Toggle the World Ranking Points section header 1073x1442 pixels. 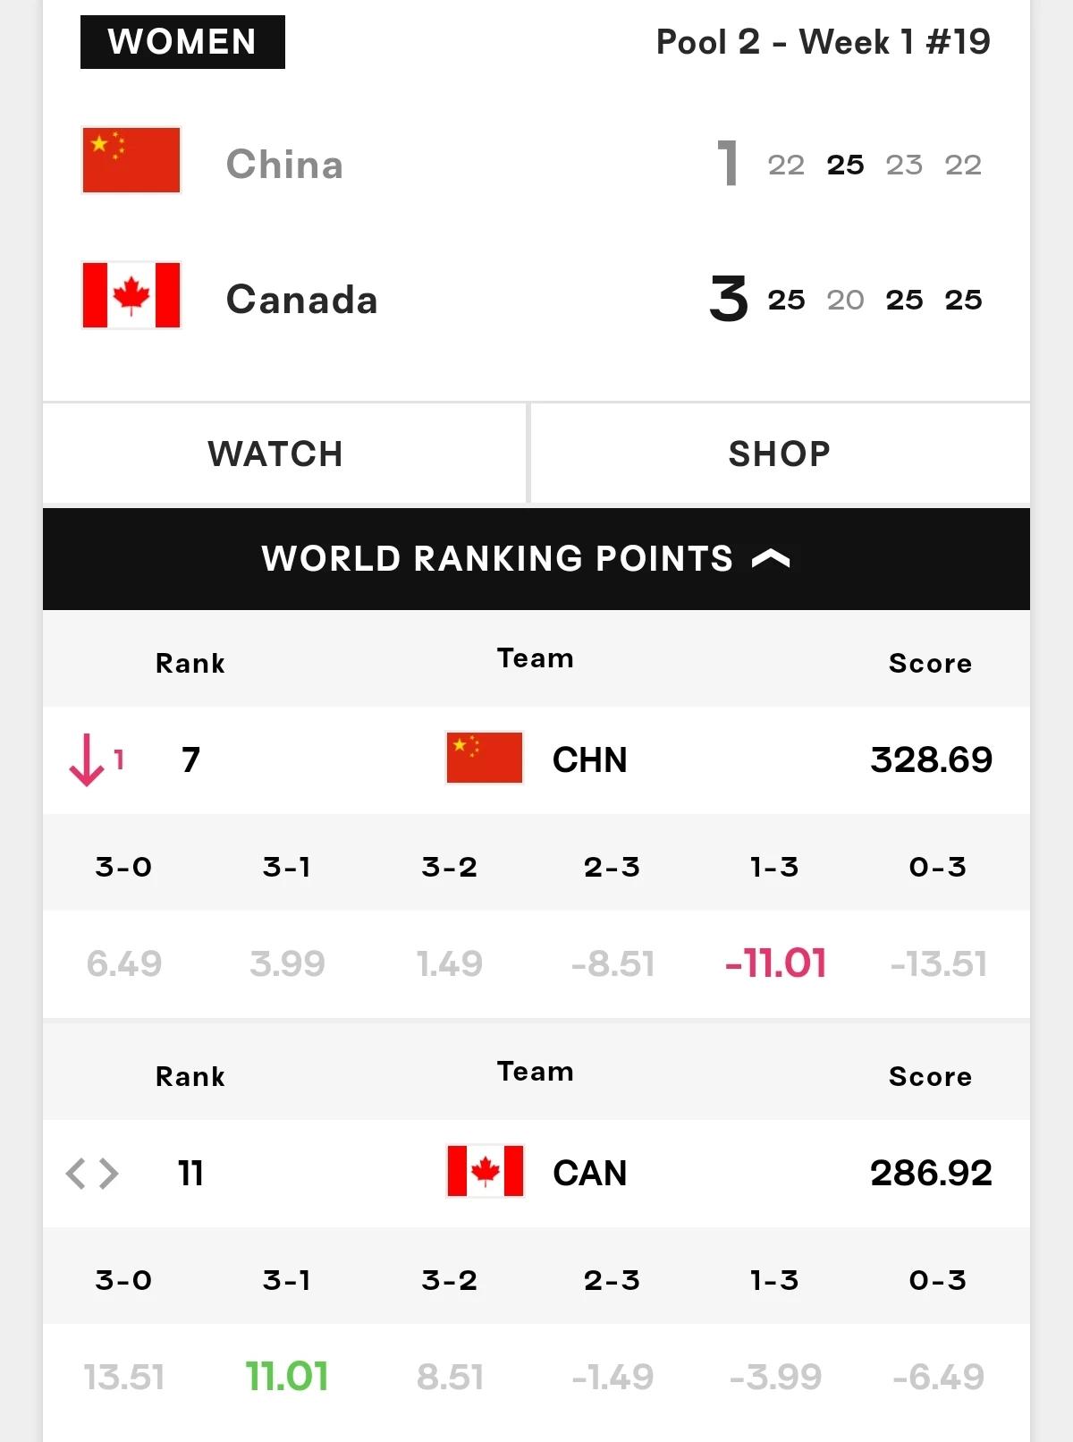tap(536, 559)
